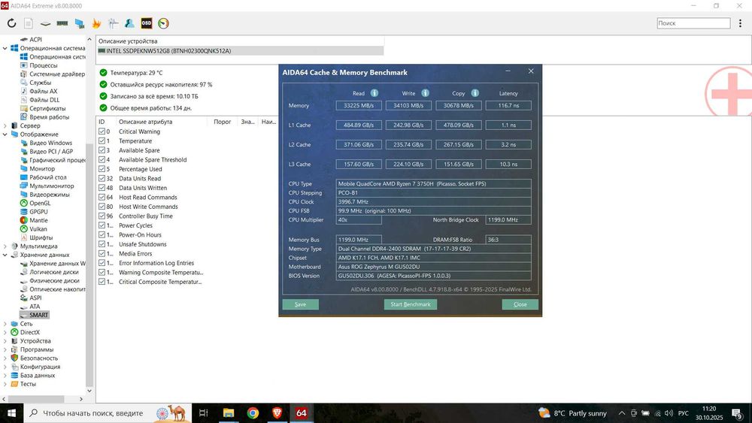Screen dimensions: 752x423
Task: Open the Cache and Memory Benchmark toolbar icon
Action: click(62, 23)
